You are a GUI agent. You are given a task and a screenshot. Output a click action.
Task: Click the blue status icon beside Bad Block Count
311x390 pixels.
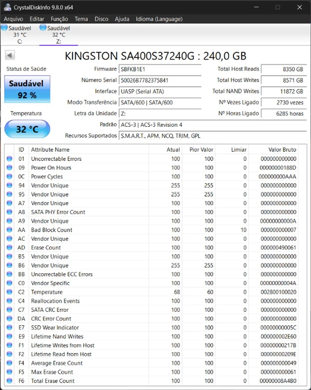pyautogui.click(x=9, y=230)
